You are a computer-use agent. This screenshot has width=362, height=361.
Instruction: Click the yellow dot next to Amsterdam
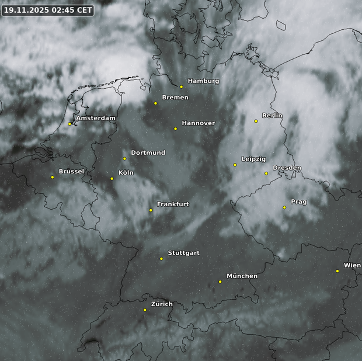click(69, 124)
